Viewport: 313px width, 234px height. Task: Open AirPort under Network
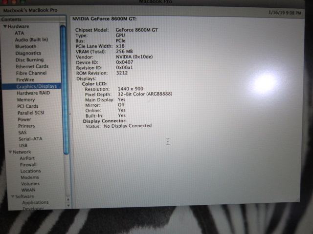coord(27,158)
